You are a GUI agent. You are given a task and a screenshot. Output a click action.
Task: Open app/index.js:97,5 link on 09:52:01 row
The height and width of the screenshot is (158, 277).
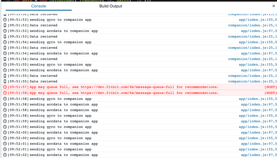tap(259, 144)
